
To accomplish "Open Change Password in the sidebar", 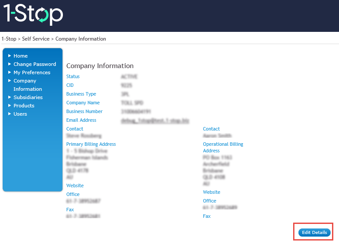I will pyautogui.click(x=35, y=64).
